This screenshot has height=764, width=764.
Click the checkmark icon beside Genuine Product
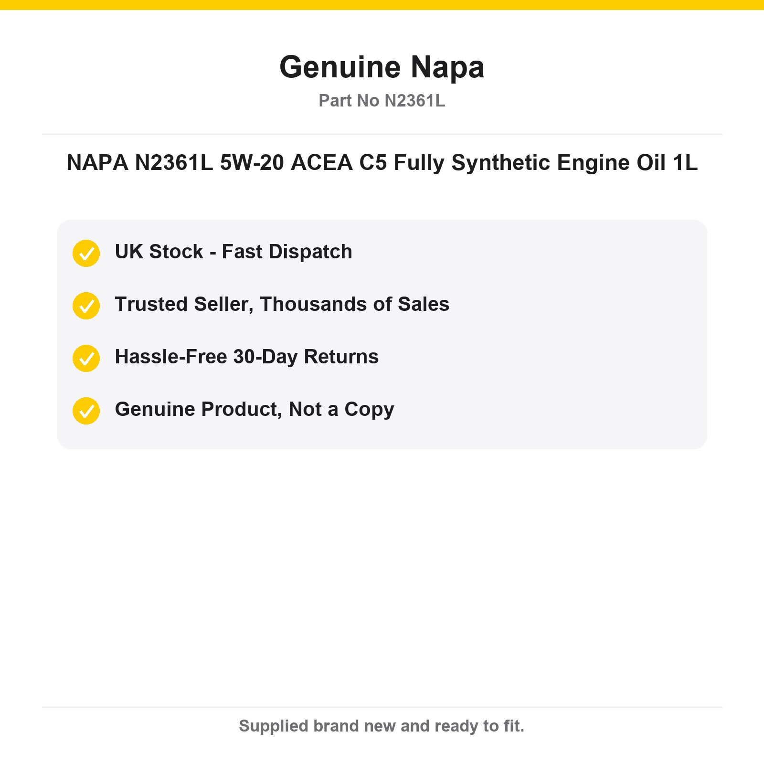[x=86, y=411]
